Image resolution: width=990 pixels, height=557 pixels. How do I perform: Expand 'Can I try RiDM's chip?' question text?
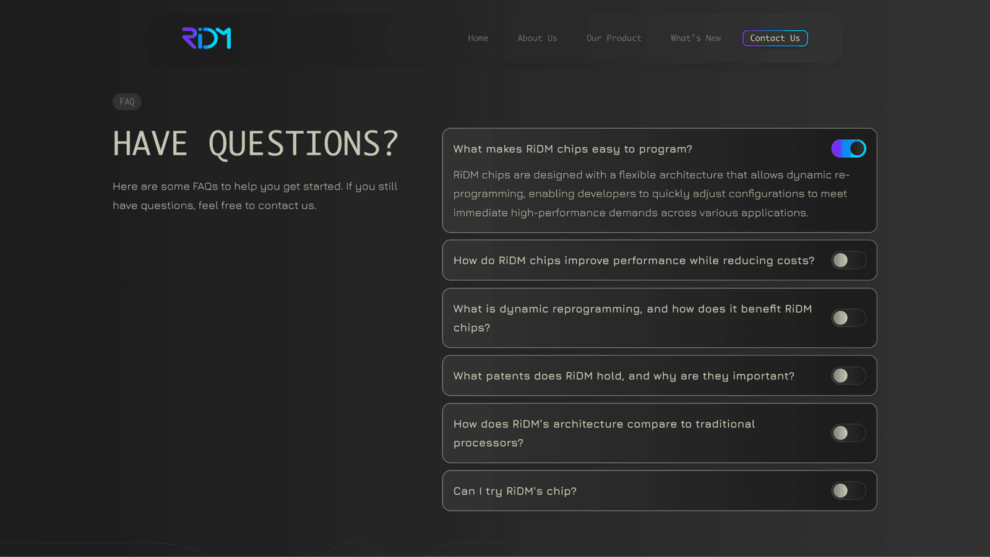(x=515, y=491)
